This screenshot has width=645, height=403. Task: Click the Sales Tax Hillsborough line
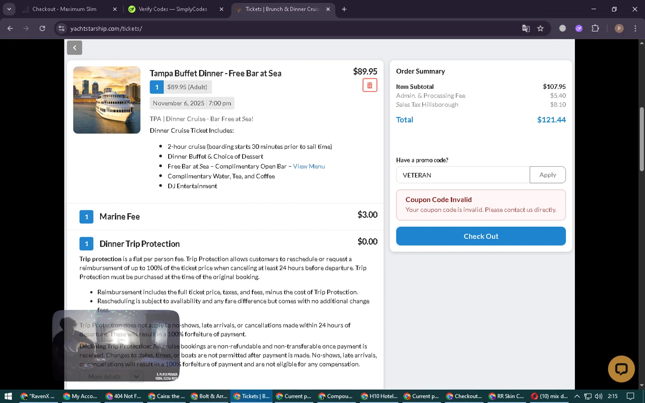(x=427, y=104)
